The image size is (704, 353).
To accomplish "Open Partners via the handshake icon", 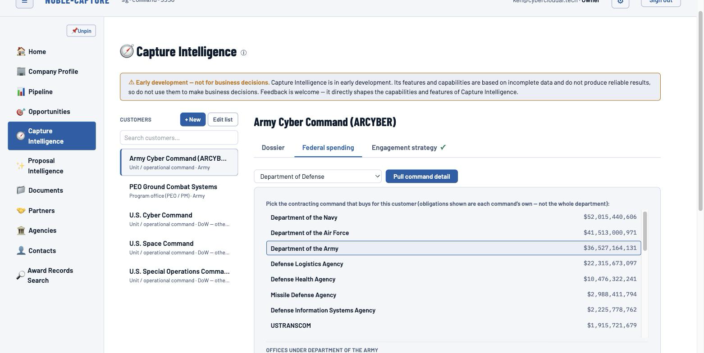I will click(x=21, y=210).
